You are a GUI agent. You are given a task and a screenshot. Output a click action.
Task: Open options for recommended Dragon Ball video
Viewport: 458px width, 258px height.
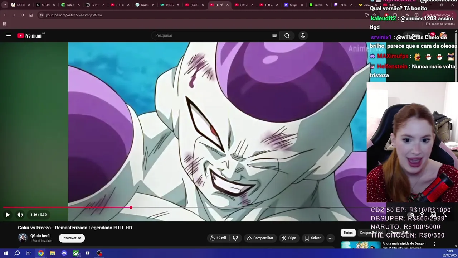tap(434, 244)
